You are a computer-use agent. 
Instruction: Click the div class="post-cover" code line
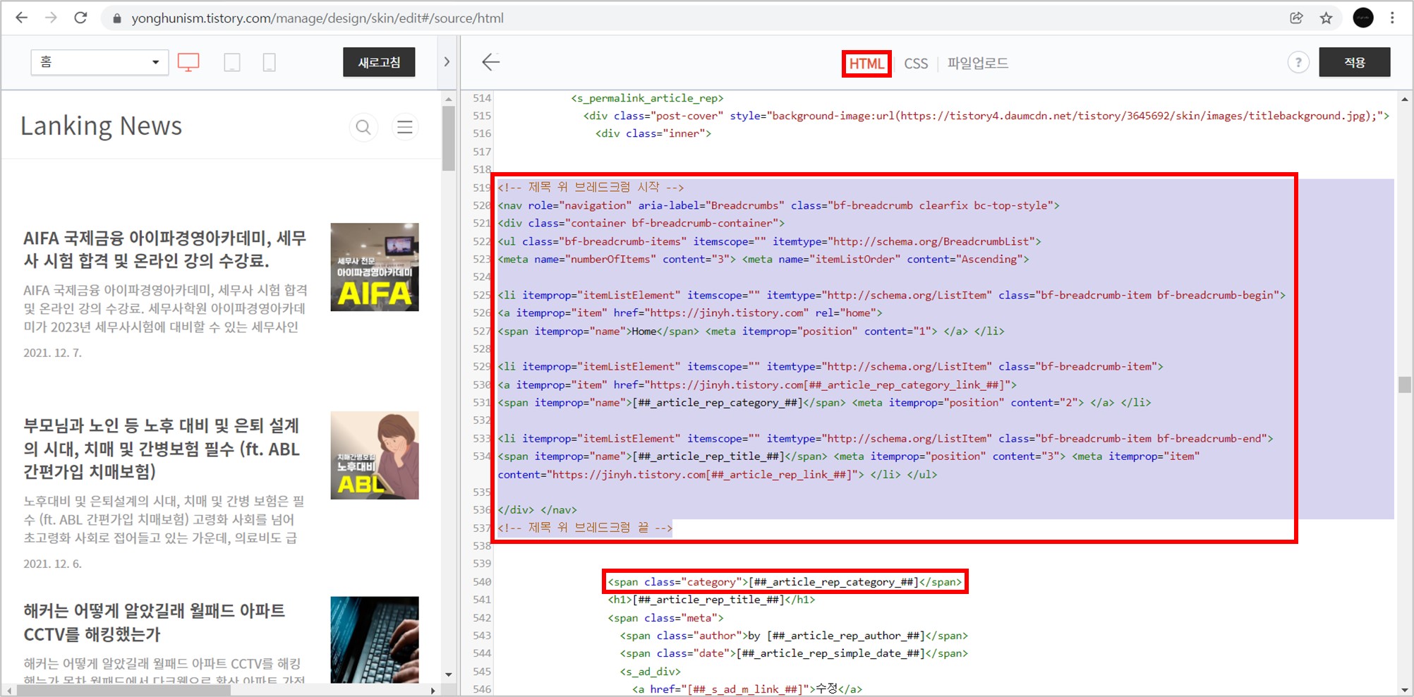click(x=986, y=116)
